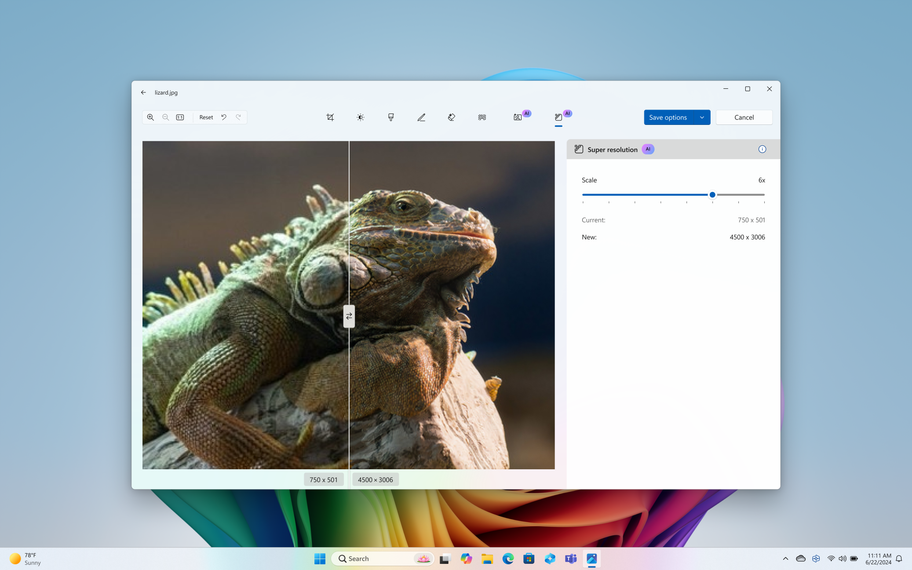Select the Draw/Pencil tool

coord(421,117)
